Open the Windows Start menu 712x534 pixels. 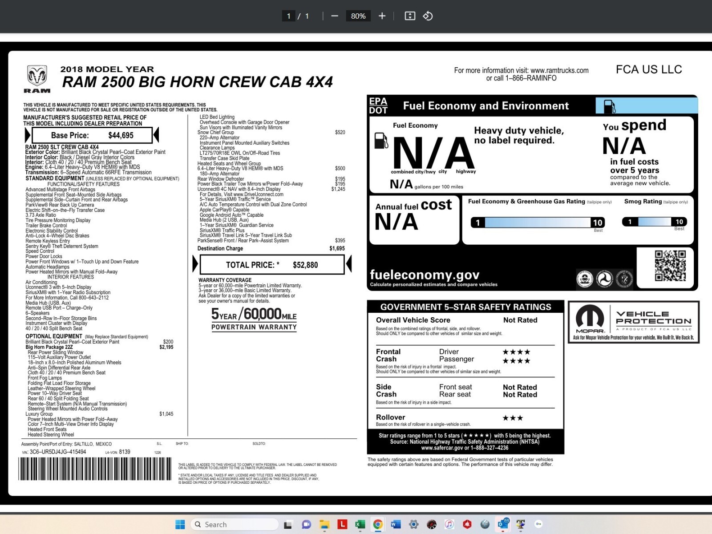coord(180,525)
